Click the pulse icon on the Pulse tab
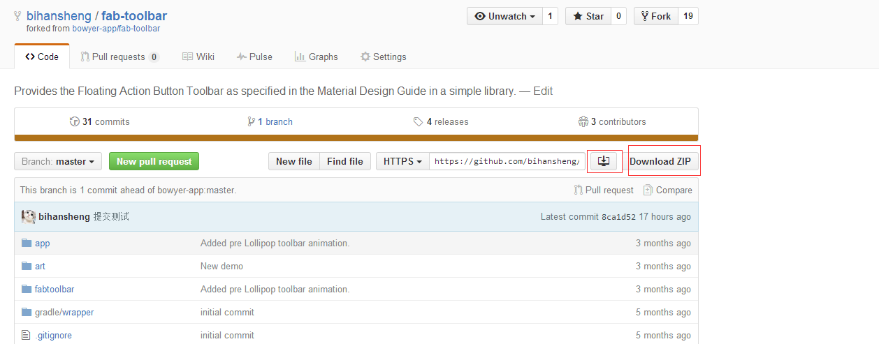Image resolution: width=879 pixels, height=344 pixels. click(x=241, y=57)
